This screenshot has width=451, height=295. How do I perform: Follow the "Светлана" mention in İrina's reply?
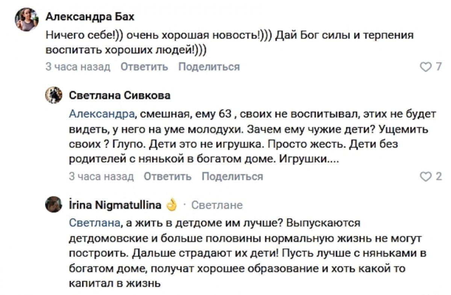coord(94,223)
